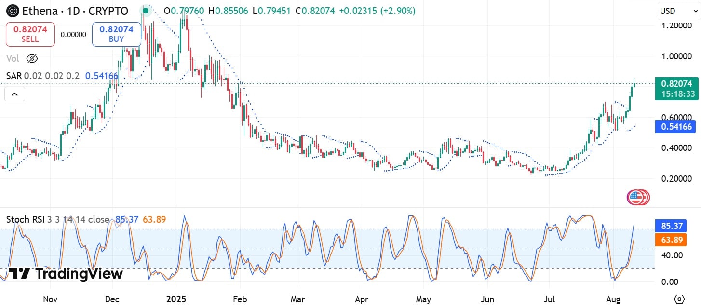Click the TradingView logo
This screenshot has height=308, width=701.
point(66,274)
